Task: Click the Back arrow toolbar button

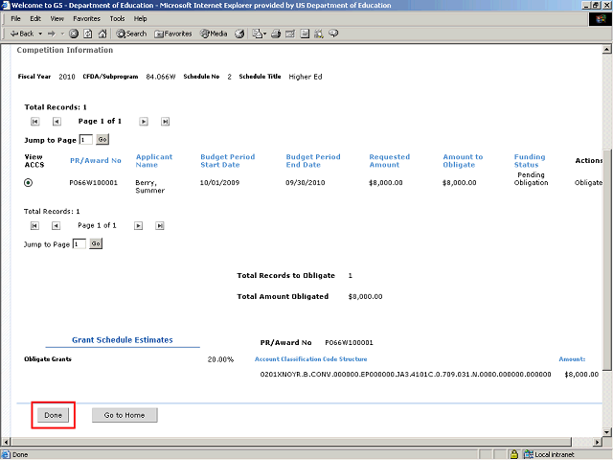Action: pos(21,34)
